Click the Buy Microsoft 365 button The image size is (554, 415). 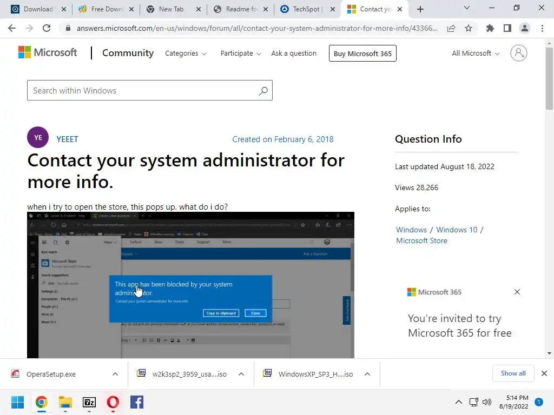362,53
